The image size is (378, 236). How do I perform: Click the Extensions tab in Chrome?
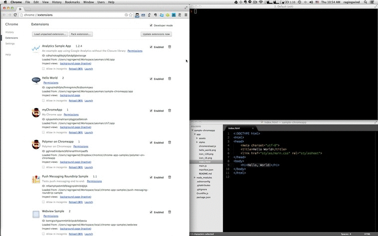20,8
